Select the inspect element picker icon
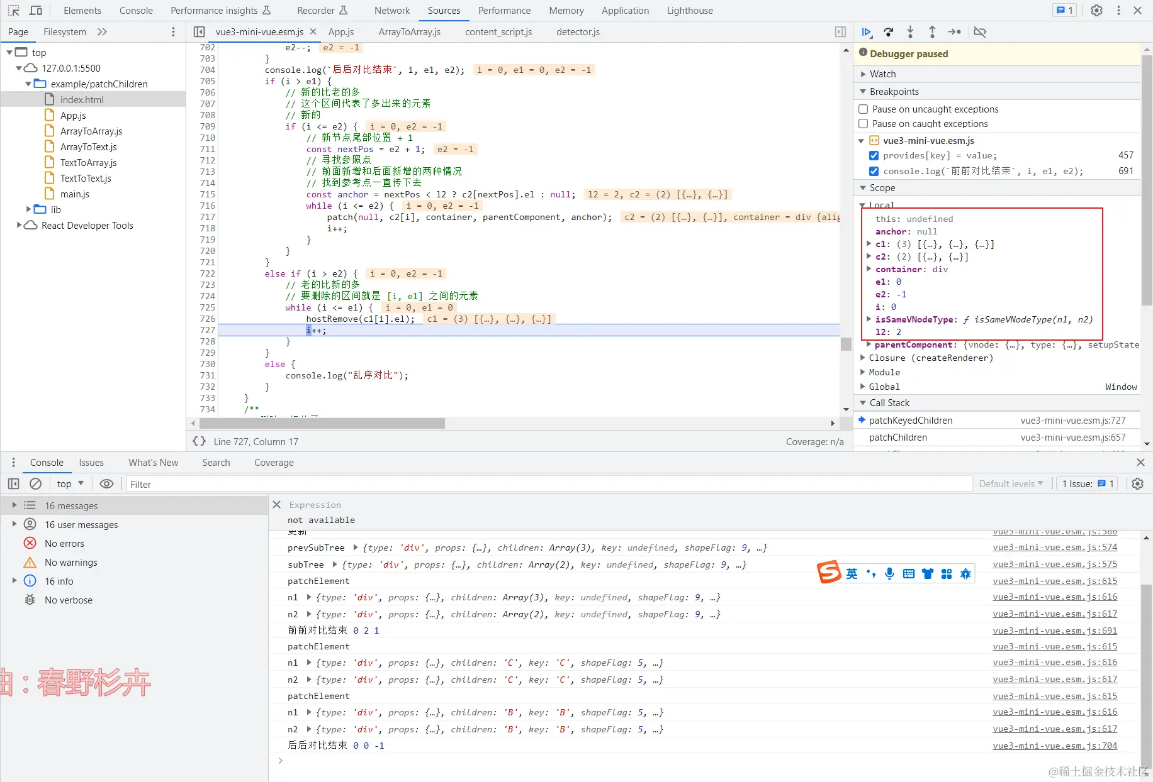The height and width of the screenshot is (782, 1153). 14,11
